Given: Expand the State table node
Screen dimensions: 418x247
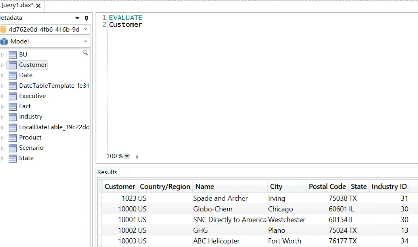Looking at the screenshot, I should 3,158.
